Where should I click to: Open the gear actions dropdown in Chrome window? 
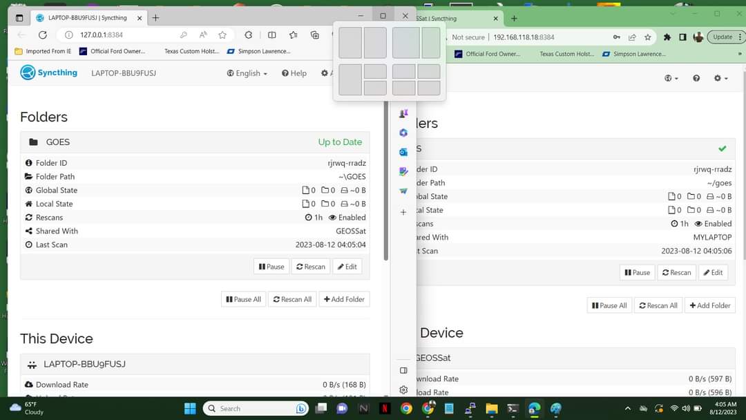(720, 78)
